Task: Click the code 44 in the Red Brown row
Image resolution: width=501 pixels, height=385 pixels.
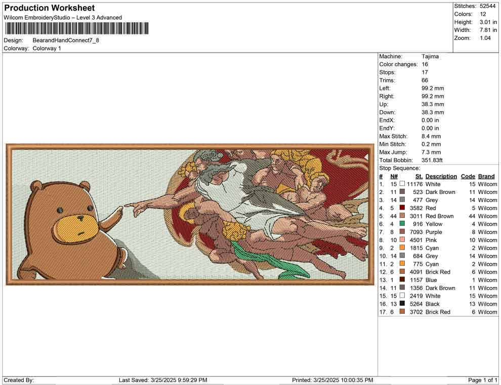Action: (472, 216)
